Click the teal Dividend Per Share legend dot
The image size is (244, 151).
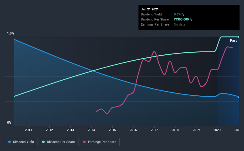(x=43, y=142)
